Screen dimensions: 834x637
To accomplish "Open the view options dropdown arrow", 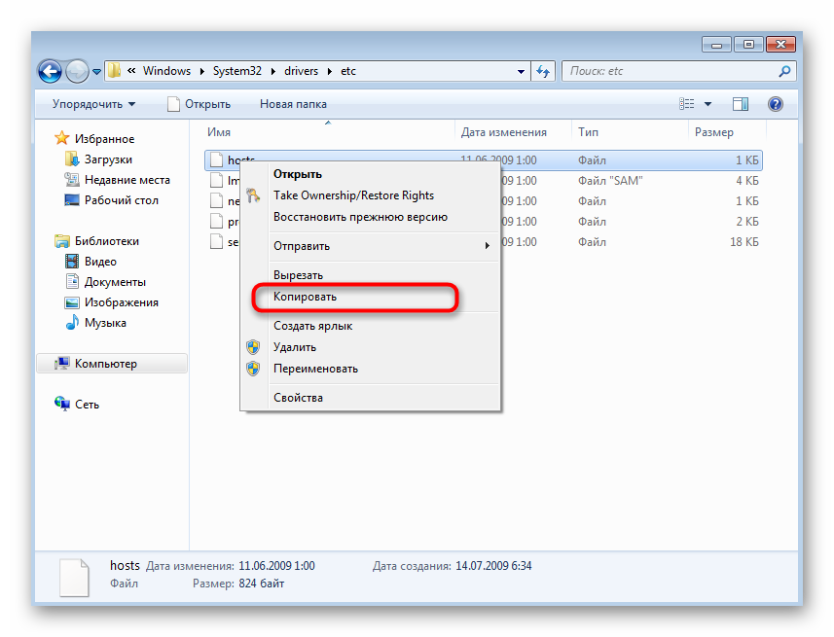I will click(707, 104).
